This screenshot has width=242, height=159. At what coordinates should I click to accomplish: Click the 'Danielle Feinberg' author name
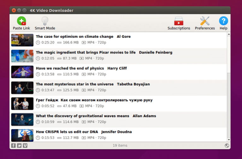pos(156,52)
